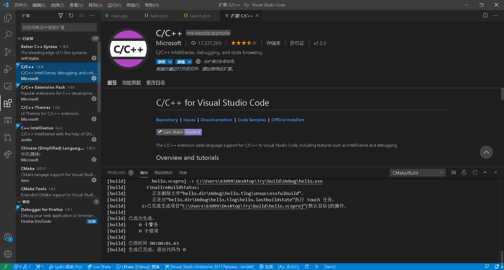Refresh the extensions list
Image resolution: width=504 pixels, height=270 pixels.
click(71, 16)
